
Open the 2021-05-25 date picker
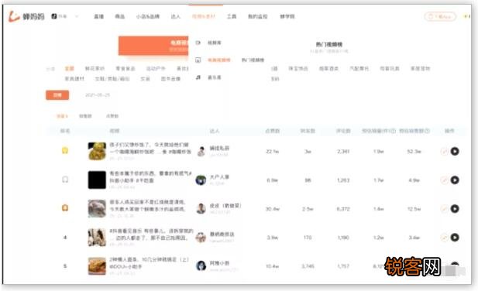click(98, 95)
